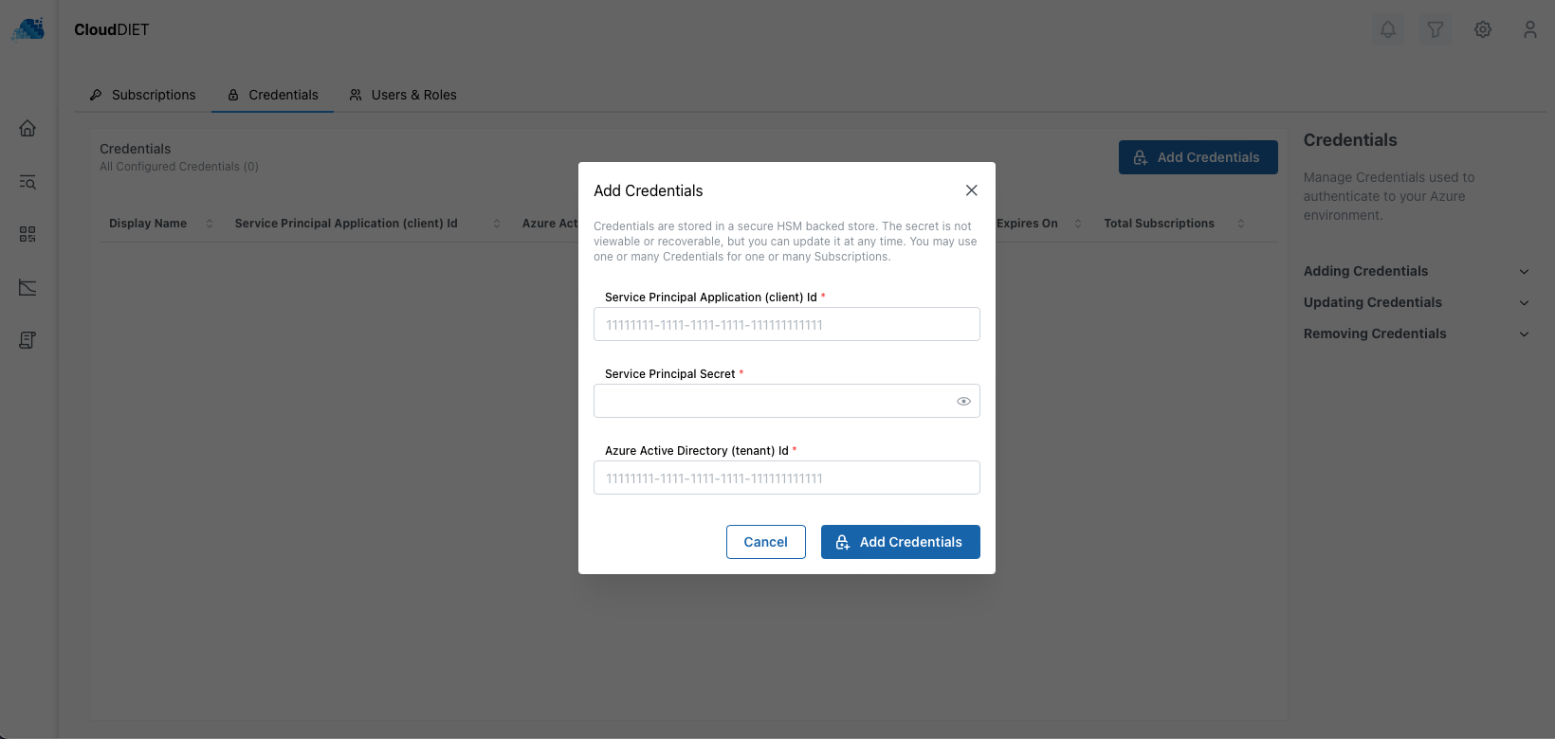Open the dashboard grid icon in sidebar

[27, 234]
